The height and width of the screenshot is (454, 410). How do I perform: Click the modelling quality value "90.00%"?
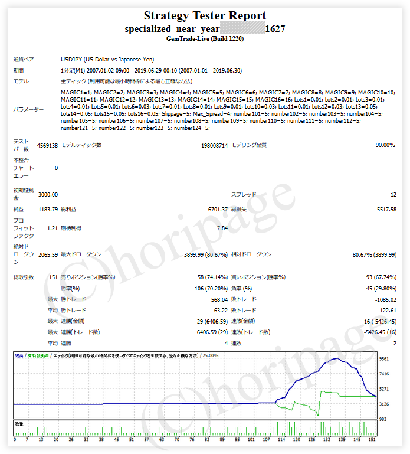click(385, 145)
